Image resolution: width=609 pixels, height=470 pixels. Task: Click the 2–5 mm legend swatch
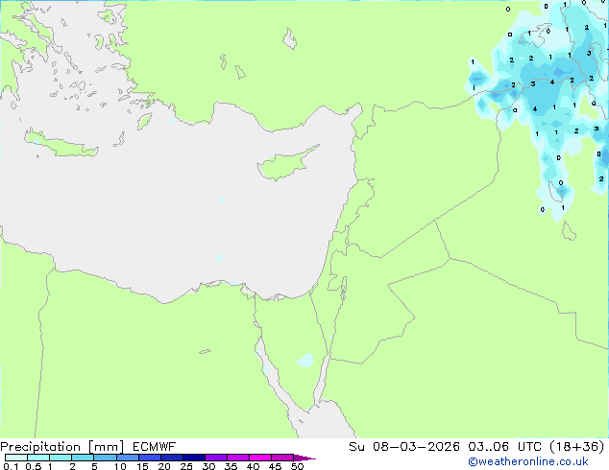(83, 458)
